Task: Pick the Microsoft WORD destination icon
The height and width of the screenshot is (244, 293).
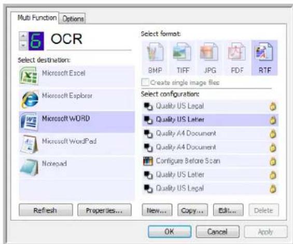Action: coord(29,121)
